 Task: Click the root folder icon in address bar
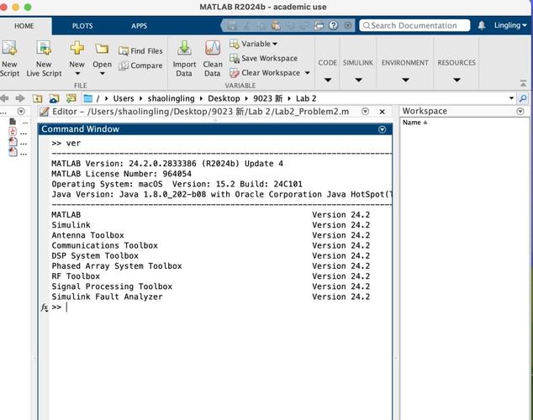(88, 98)
